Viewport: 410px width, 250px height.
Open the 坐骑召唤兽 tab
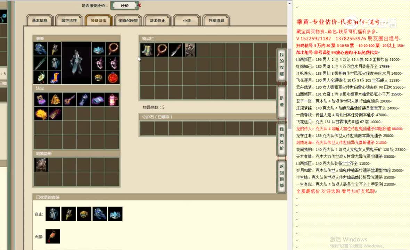(128, 20)
